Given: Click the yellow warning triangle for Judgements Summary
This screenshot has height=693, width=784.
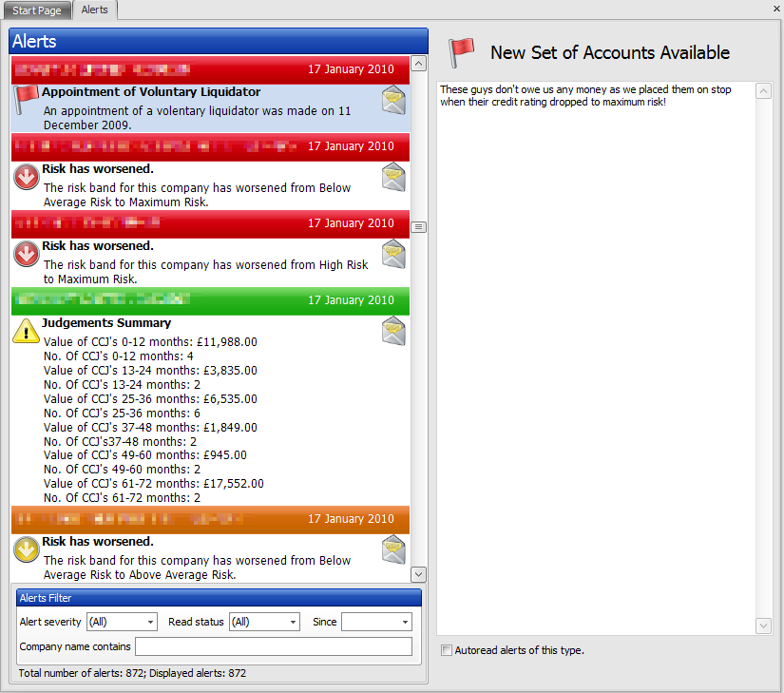Looking at the screenshot, I should coord(27,331).
